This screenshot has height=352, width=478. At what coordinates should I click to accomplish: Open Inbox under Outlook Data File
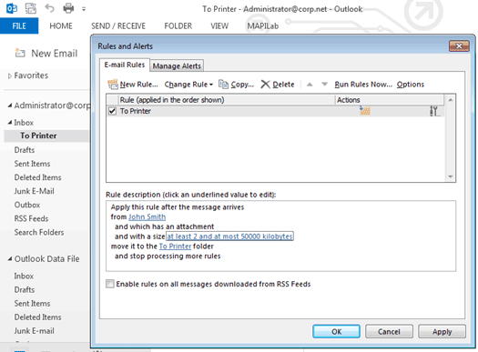24,276
